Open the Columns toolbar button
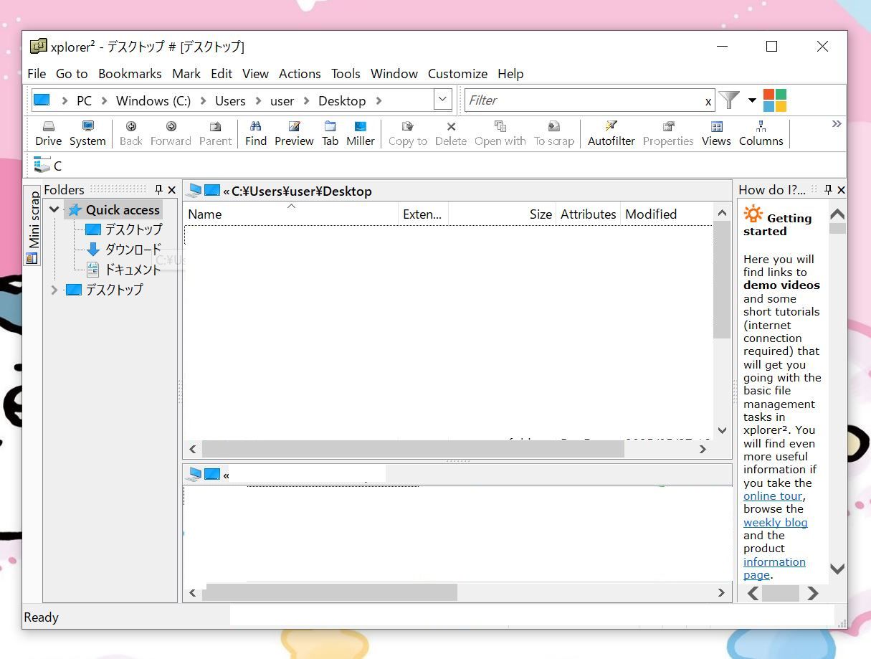871x659 pixels. [x=761, y=133]
